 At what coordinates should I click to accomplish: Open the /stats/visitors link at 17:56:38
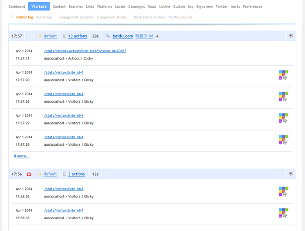click(64, 211)
